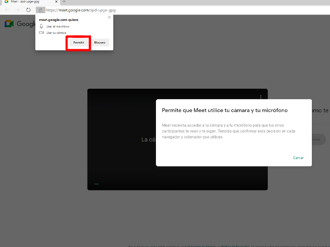Viewport: 330px width, 247px height.
Task: Click the browser forward arrow
Action: (x=18, y=10)
